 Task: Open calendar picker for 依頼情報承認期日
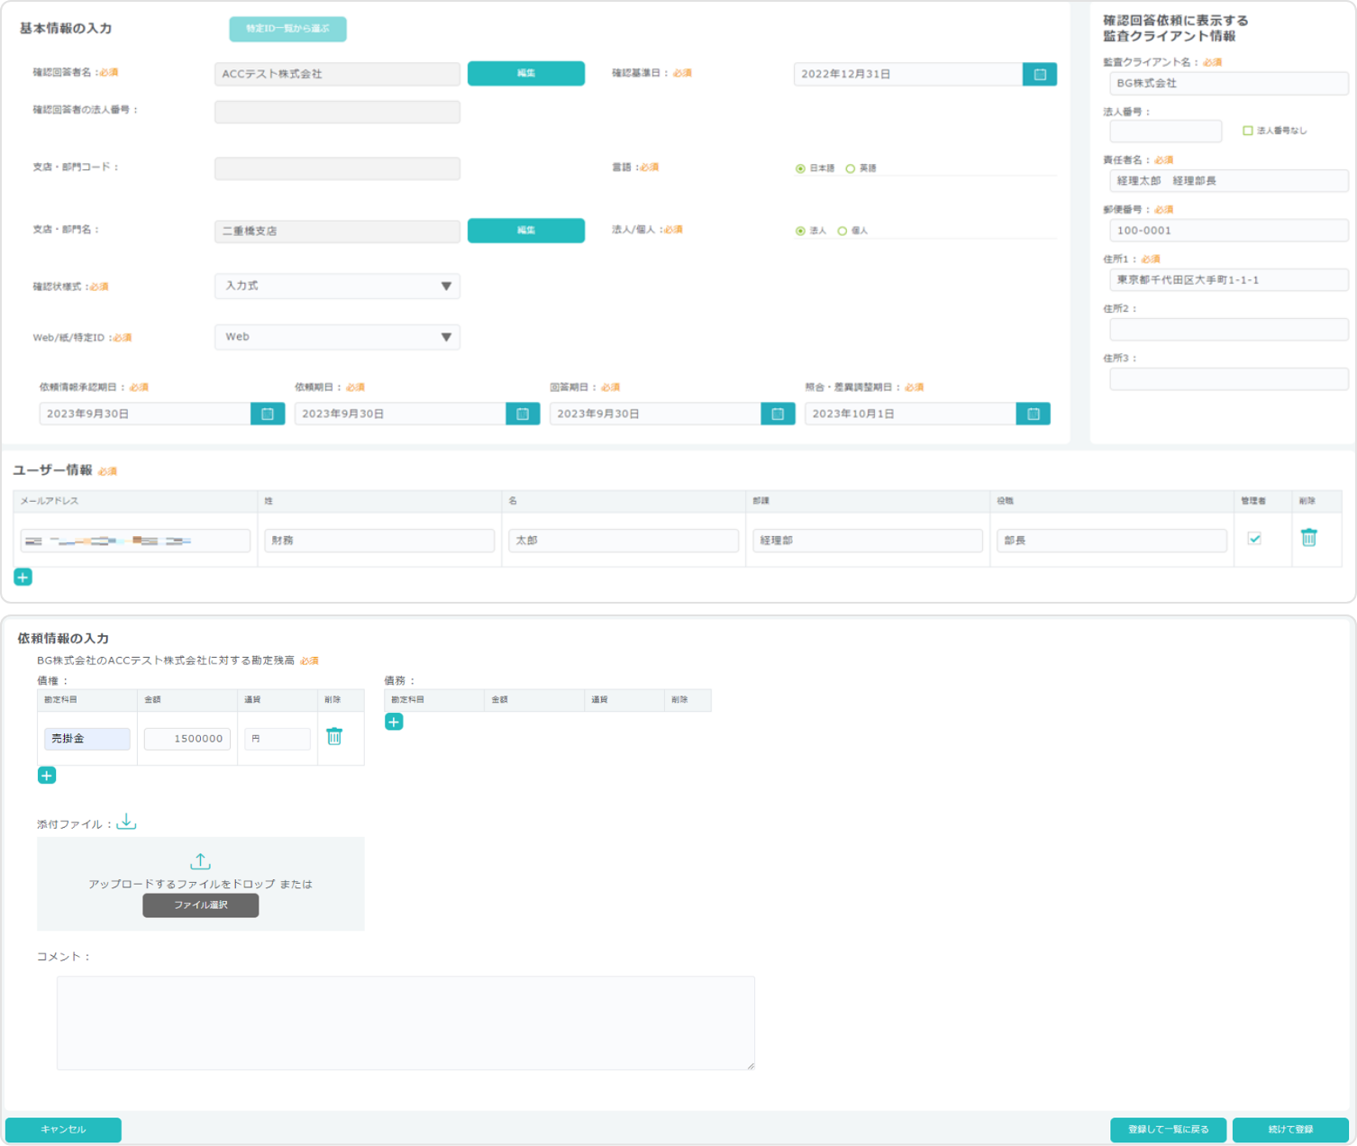click(267, 414)
